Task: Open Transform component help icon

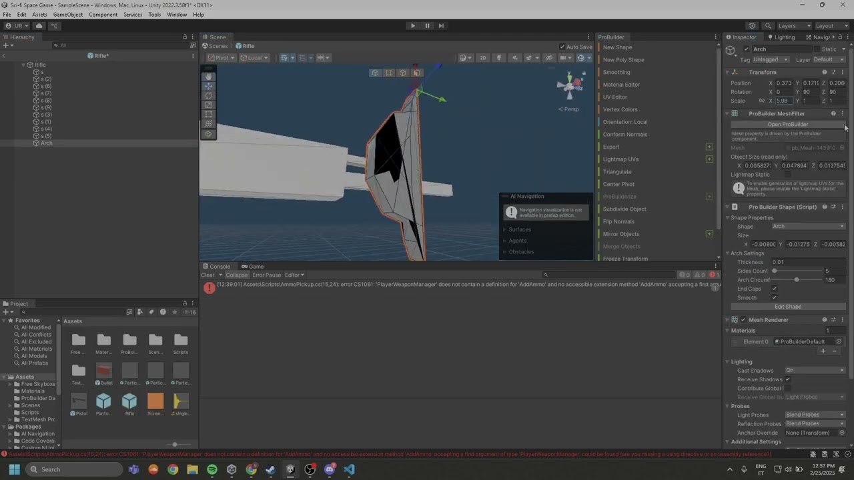Action: (x=824, y=72)
